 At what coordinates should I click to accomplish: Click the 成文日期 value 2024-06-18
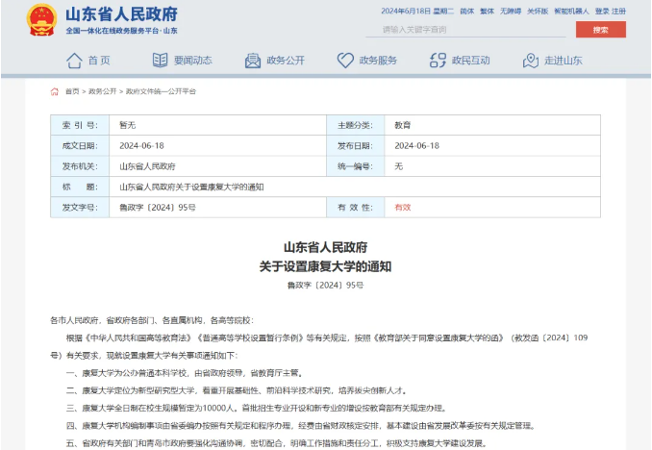pos(141,146)
